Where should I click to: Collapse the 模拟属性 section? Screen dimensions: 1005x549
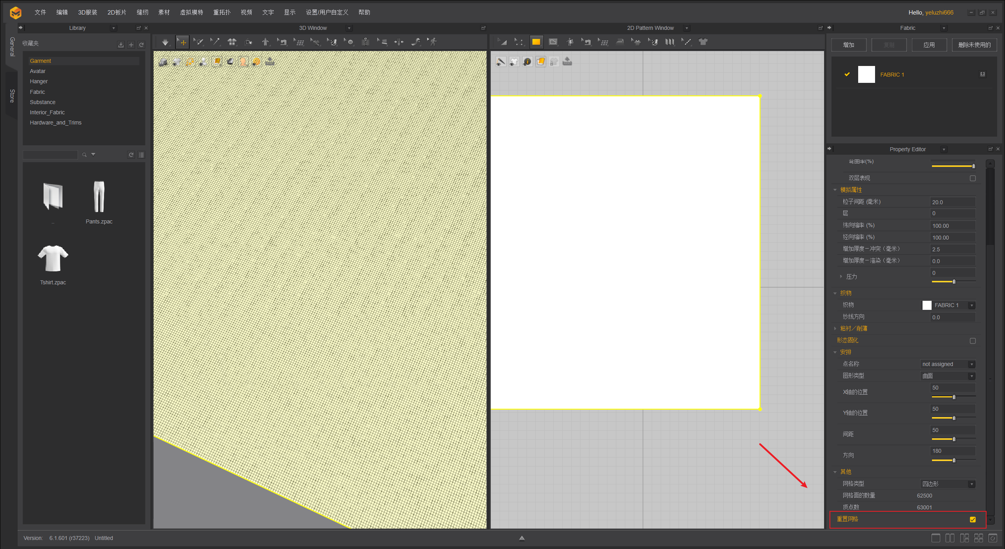[x=835, y=190]
